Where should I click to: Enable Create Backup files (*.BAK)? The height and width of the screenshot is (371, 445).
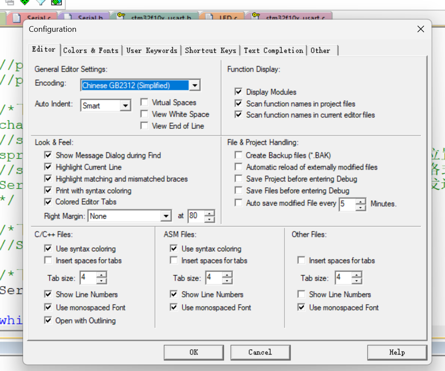tap(238, 155)
